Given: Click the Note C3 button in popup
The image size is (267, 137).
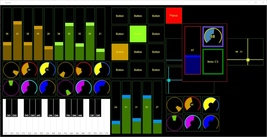Looking at the screenshot, I should click(213, 62).
